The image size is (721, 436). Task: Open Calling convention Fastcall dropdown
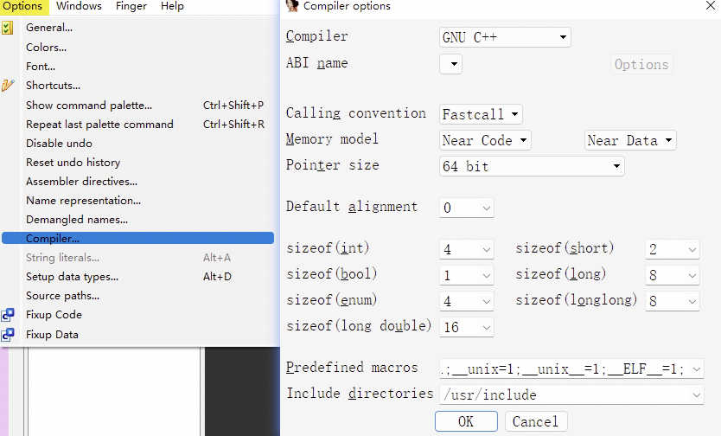(481, 114)
